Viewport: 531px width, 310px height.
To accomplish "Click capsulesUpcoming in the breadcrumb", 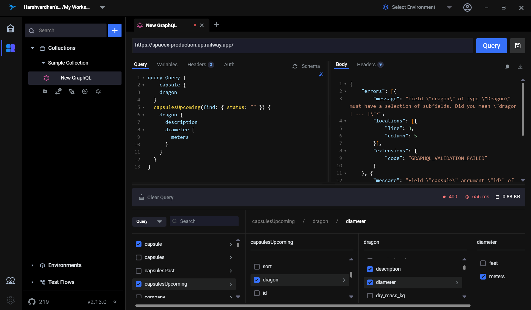I will [273, 221].
